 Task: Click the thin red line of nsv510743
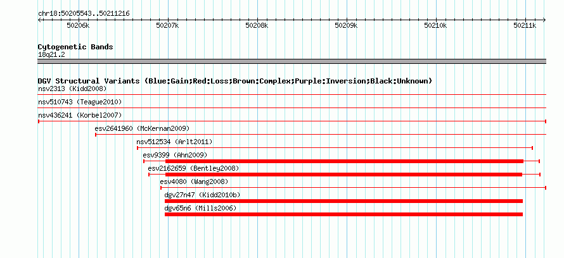292,107
